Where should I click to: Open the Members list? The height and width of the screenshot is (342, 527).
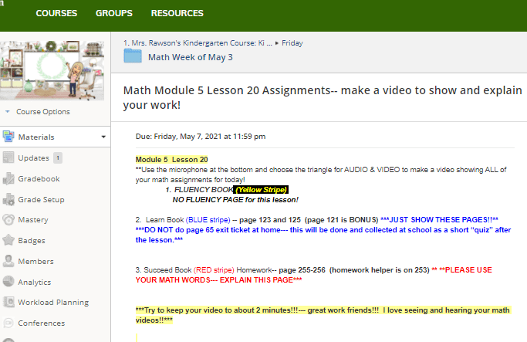point(36,261)
